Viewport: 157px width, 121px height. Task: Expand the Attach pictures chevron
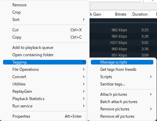[x=151, y=94]
